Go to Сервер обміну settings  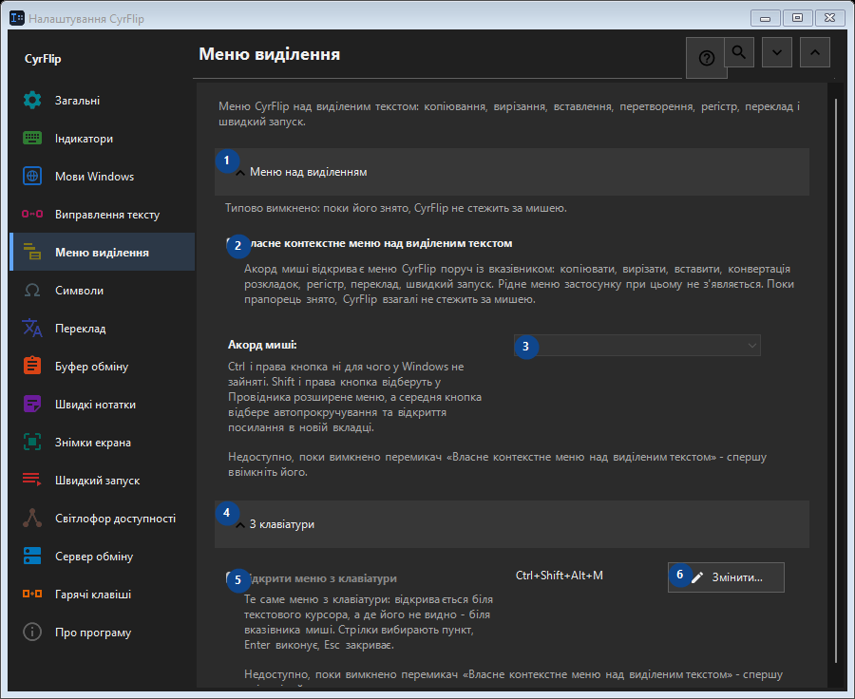[102, 557]
